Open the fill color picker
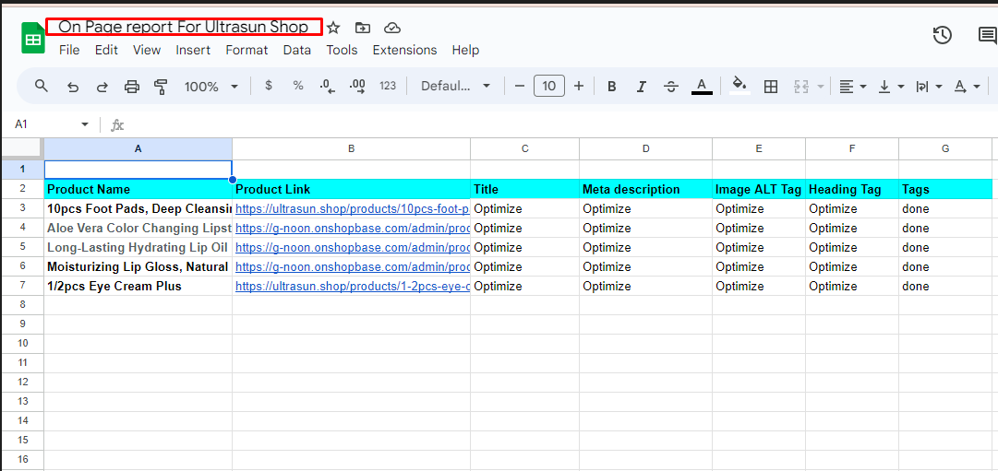Screen dimensions: 998x471 point(739,86)
